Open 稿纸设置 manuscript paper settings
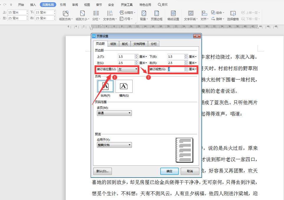The height and width of the screenshot is (200, 284). point(173,14)
